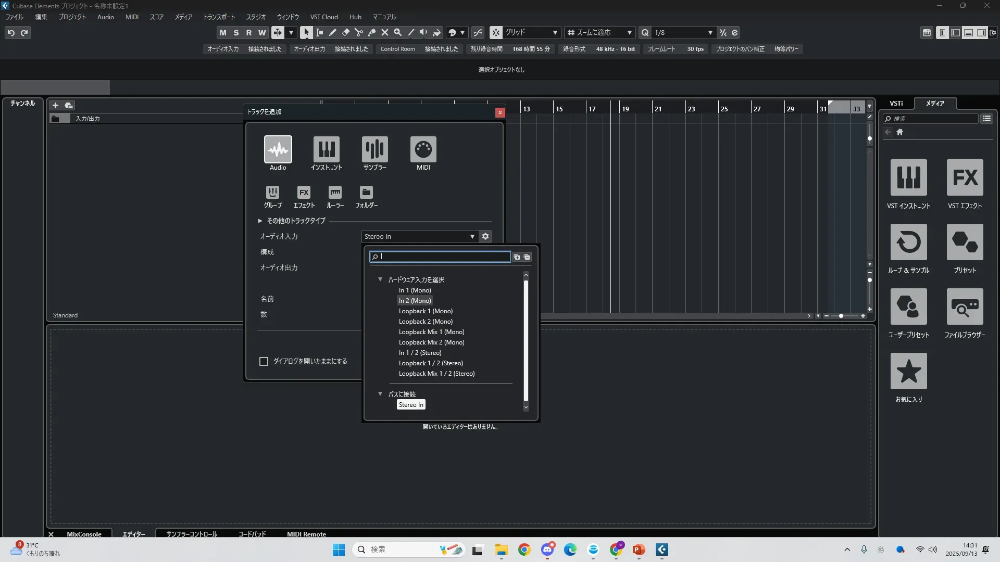
Task: Collapse the hardware input selection group
Action: click(380, 279)
